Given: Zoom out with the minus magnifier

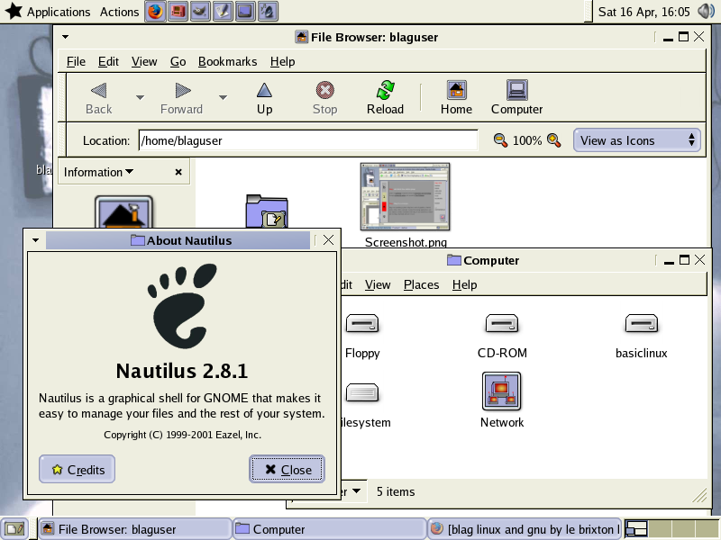Looking at the screenshot, I should coord(500,140).
